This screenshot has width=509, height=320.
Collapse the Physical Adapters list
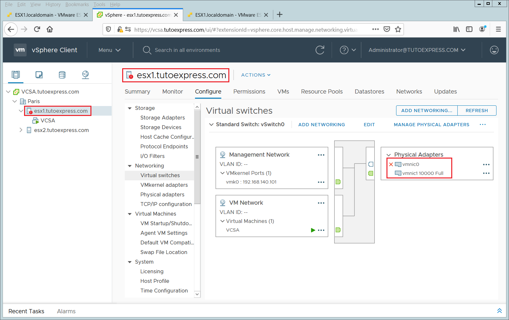point(389,155)
